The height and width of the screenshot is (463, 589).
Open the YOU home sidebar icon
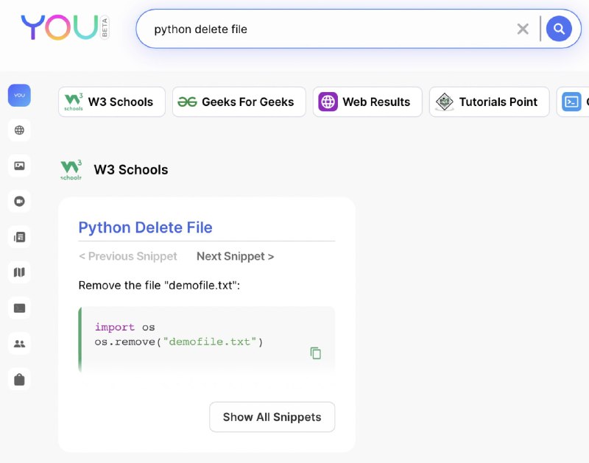coord(19,96)
